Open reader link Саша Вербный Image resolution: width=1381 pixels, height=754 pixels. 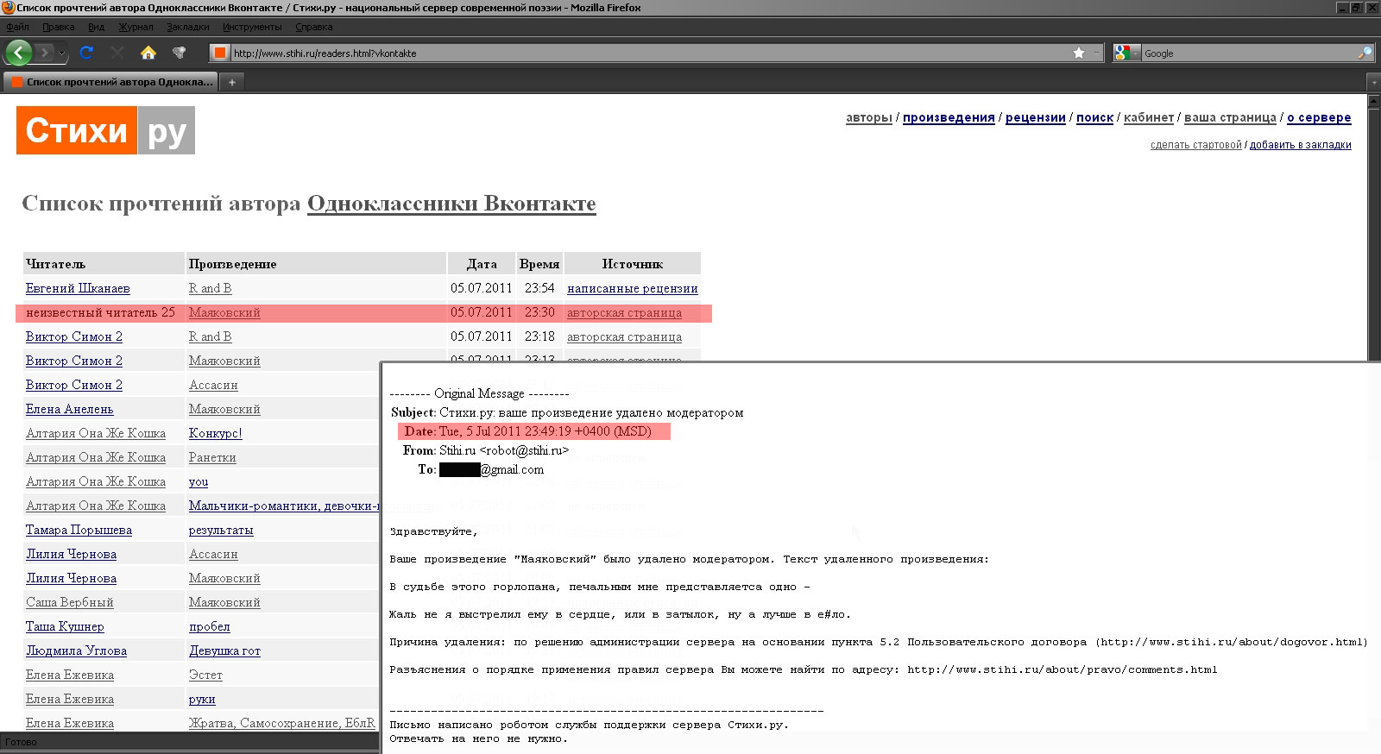(69, 602)
